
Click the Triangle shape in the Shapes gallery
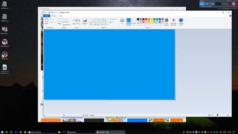(105, 19)
